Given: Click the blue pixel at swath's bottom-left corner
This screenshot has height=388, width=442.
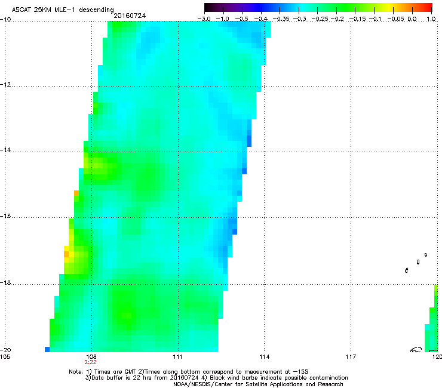Looking at the screenshot, I should coord(47,349).
